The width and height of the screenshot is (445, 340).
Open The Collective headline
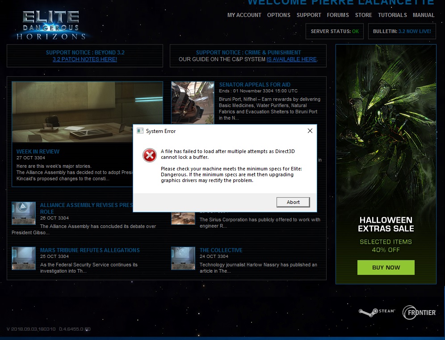coord(221,250)
